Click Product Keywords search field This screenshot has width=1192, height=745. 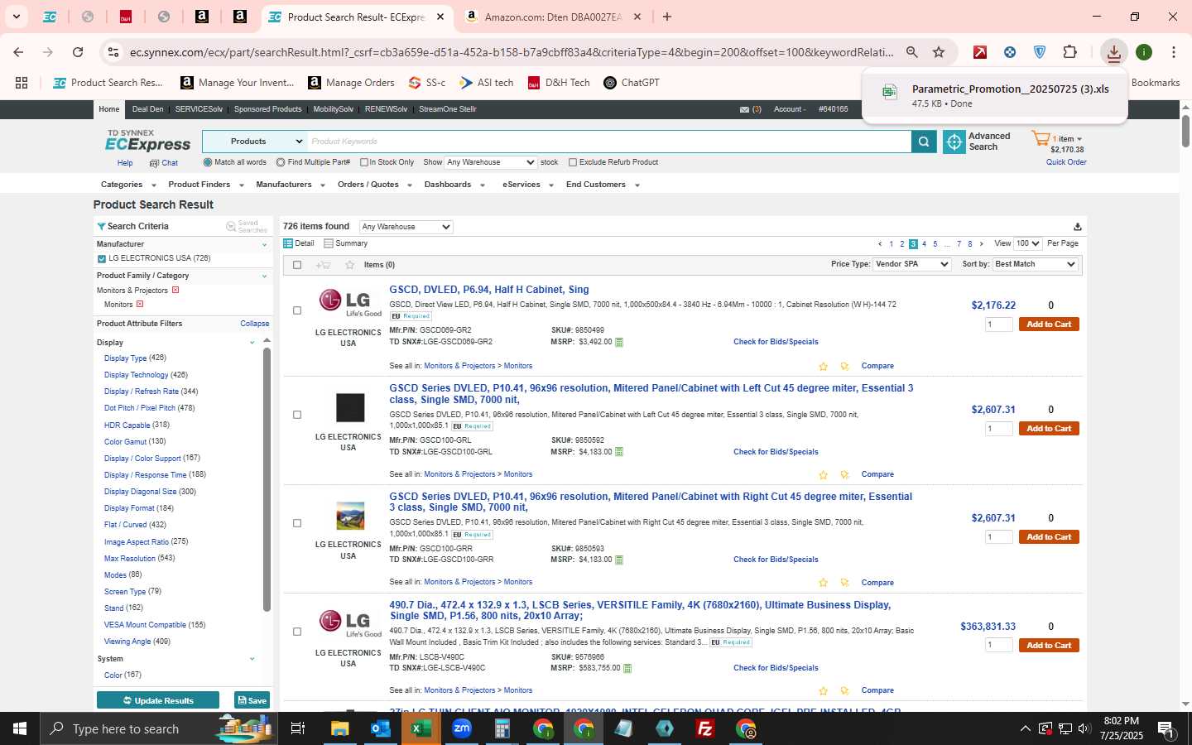[x=609, y=142]
